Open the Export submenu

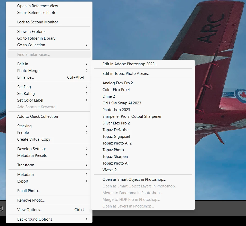[49, 181]
